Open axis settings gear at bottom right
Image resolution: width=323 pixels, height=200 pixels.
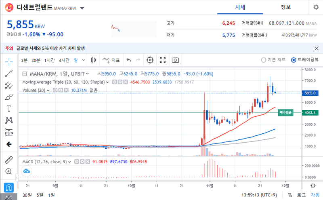click(x=313, y=185)
